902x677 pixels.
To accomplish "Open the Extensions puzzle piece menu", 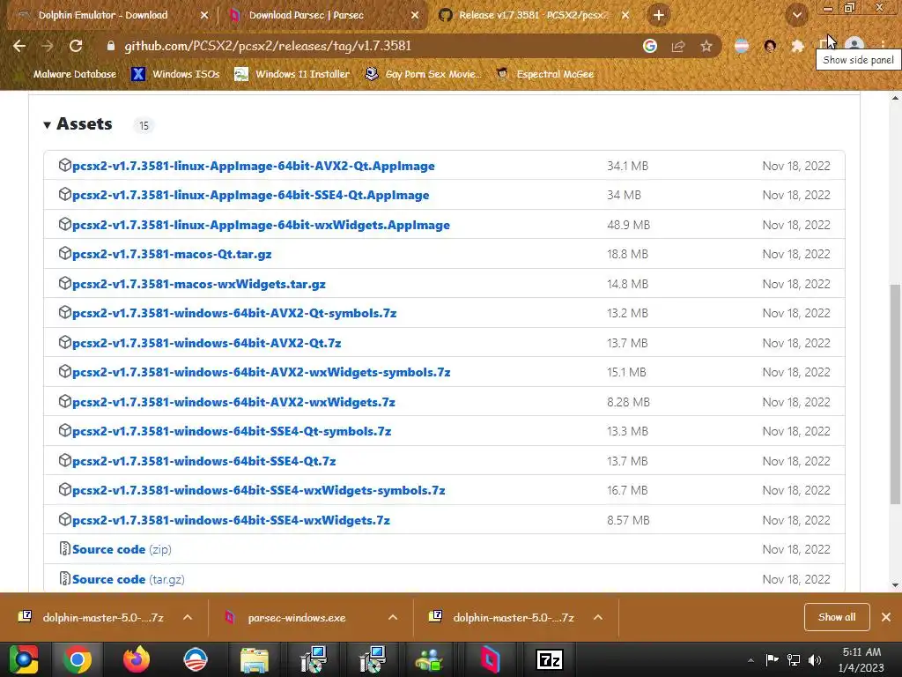I will pos(797,46).
